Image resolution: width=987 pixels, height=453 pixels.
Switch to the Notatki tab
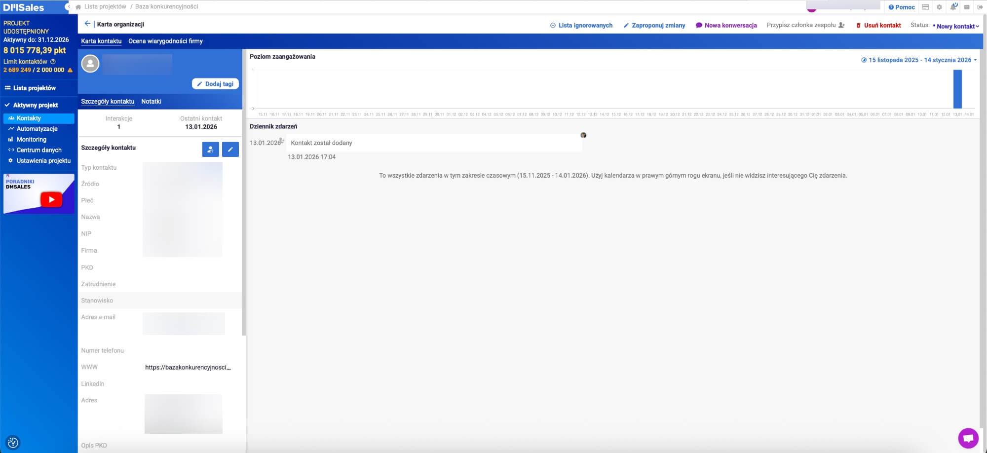coord(151,101)
